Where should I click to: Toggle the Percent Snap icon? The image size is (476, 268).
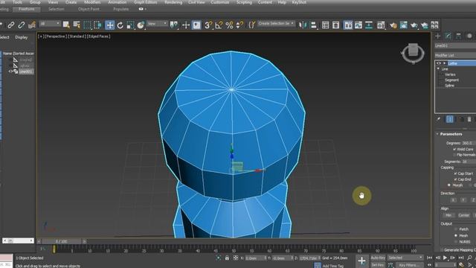(229, 25)
